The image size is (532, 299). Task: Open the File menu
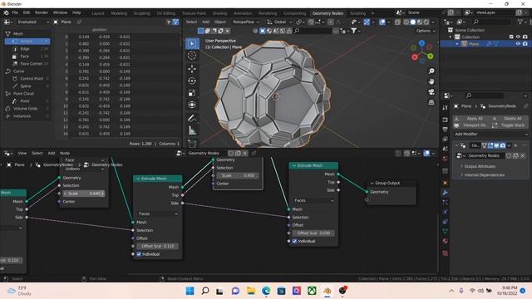coord(15,12)
